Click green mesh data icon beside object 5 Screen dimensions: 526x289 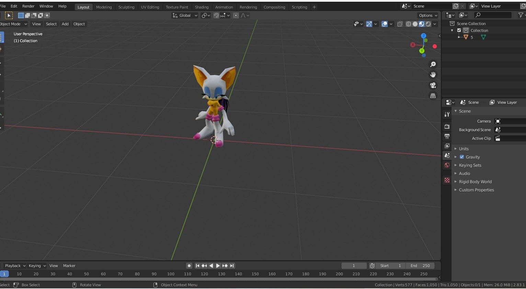(x=483, y=37)
